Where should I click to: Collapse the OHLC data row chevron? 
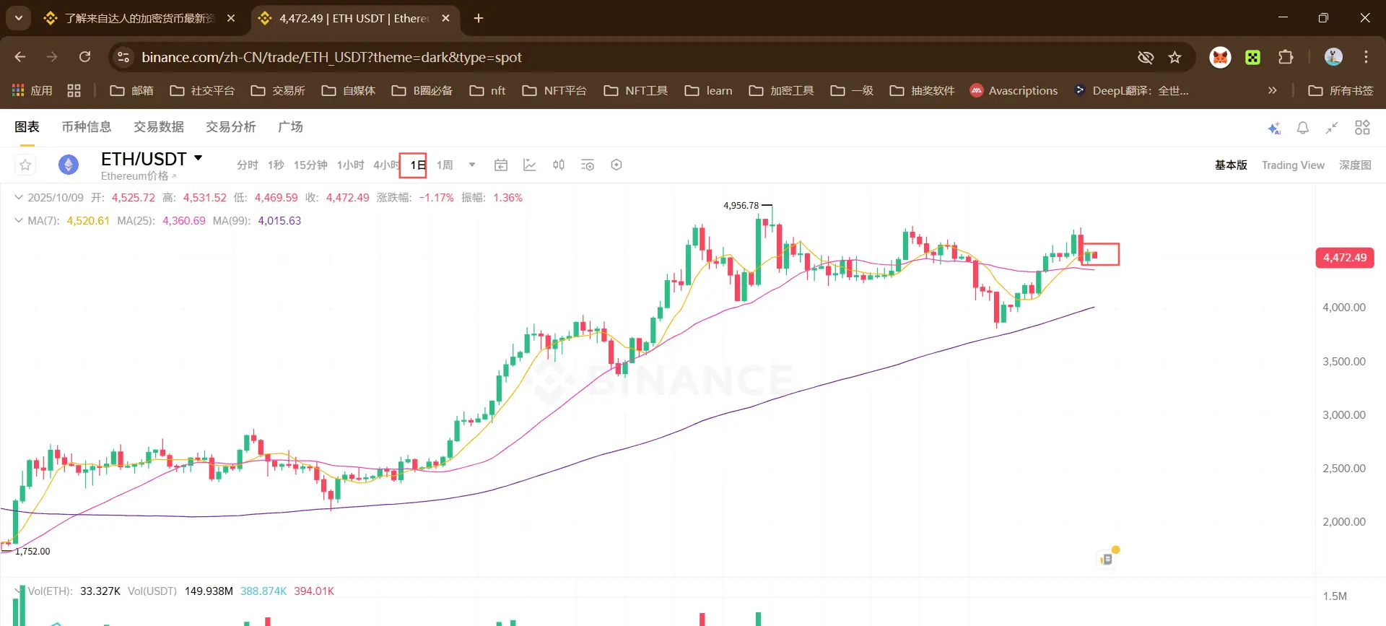coord(19,198)
